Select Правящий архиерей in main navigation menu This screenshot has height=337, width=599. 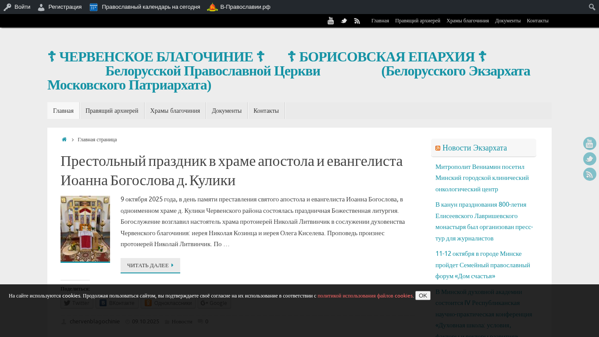112,111
